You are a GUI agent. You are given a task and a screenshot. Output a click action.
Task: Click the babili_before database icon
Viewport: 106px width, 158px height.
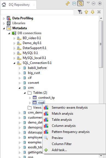click(24, 68)
